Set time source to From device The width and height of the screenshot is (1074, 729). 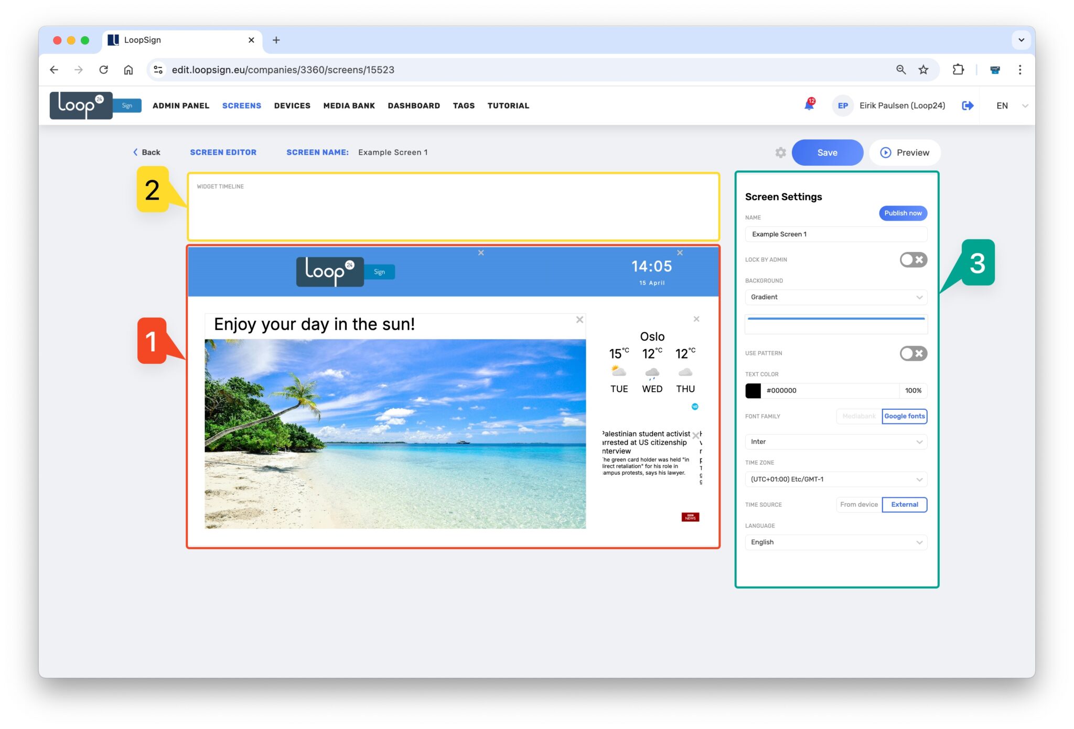pos(859,505)
